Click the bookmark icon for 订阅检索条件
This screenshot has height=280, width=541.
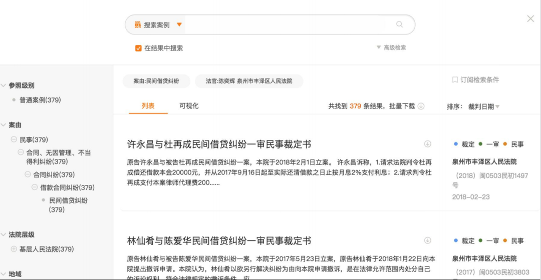click(455, 80)
